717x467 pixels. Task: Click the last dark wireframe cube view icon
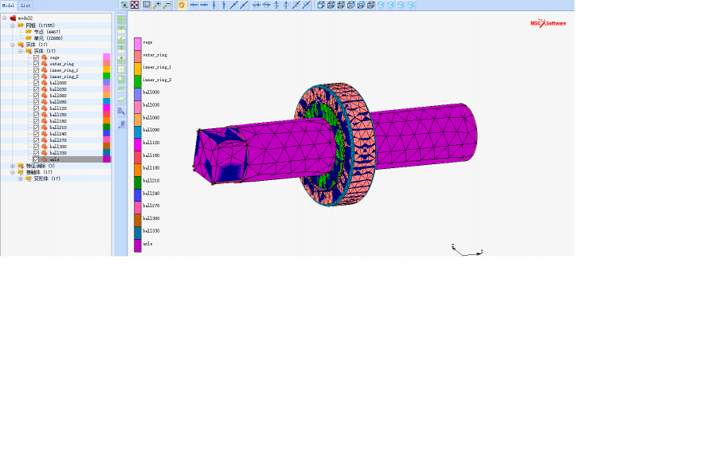point(370,5)
